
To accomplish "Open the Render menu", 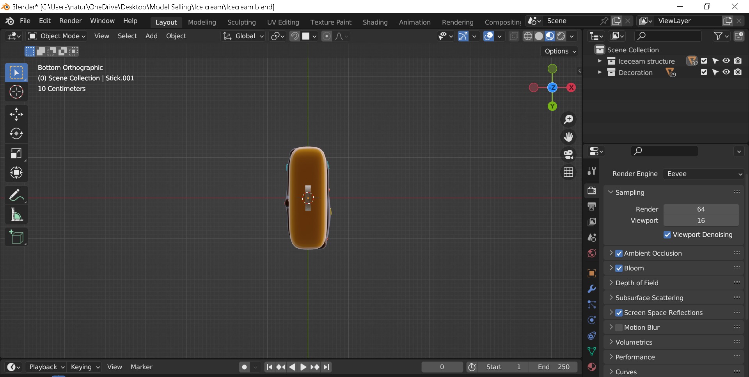I will (x=71, y=21).
